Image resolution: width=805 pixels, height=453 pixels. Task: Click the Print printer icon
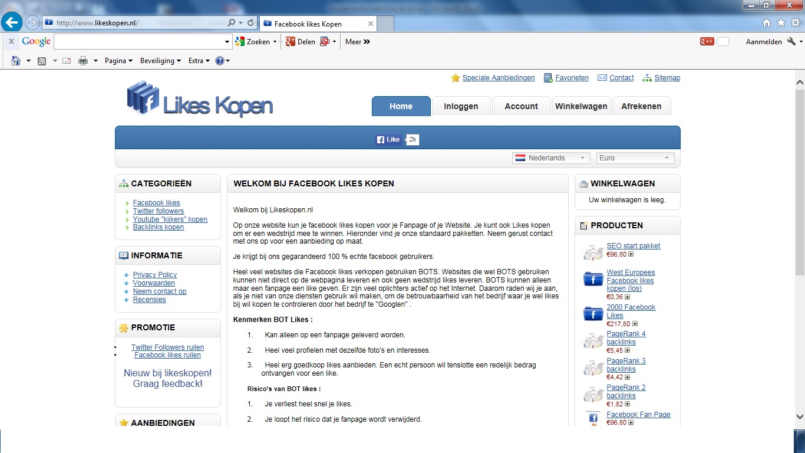(83, 61)
